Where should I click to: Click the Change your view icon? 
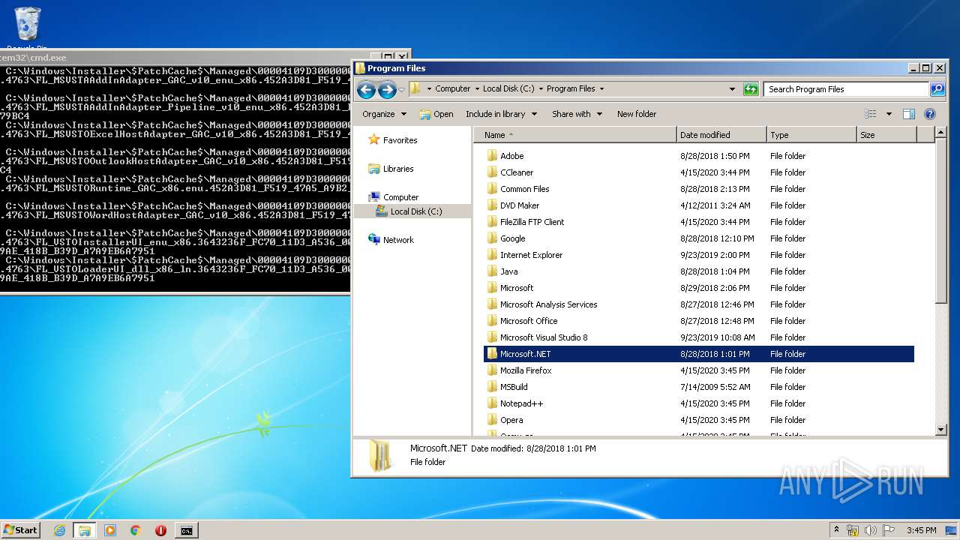[x=870, y=114]
